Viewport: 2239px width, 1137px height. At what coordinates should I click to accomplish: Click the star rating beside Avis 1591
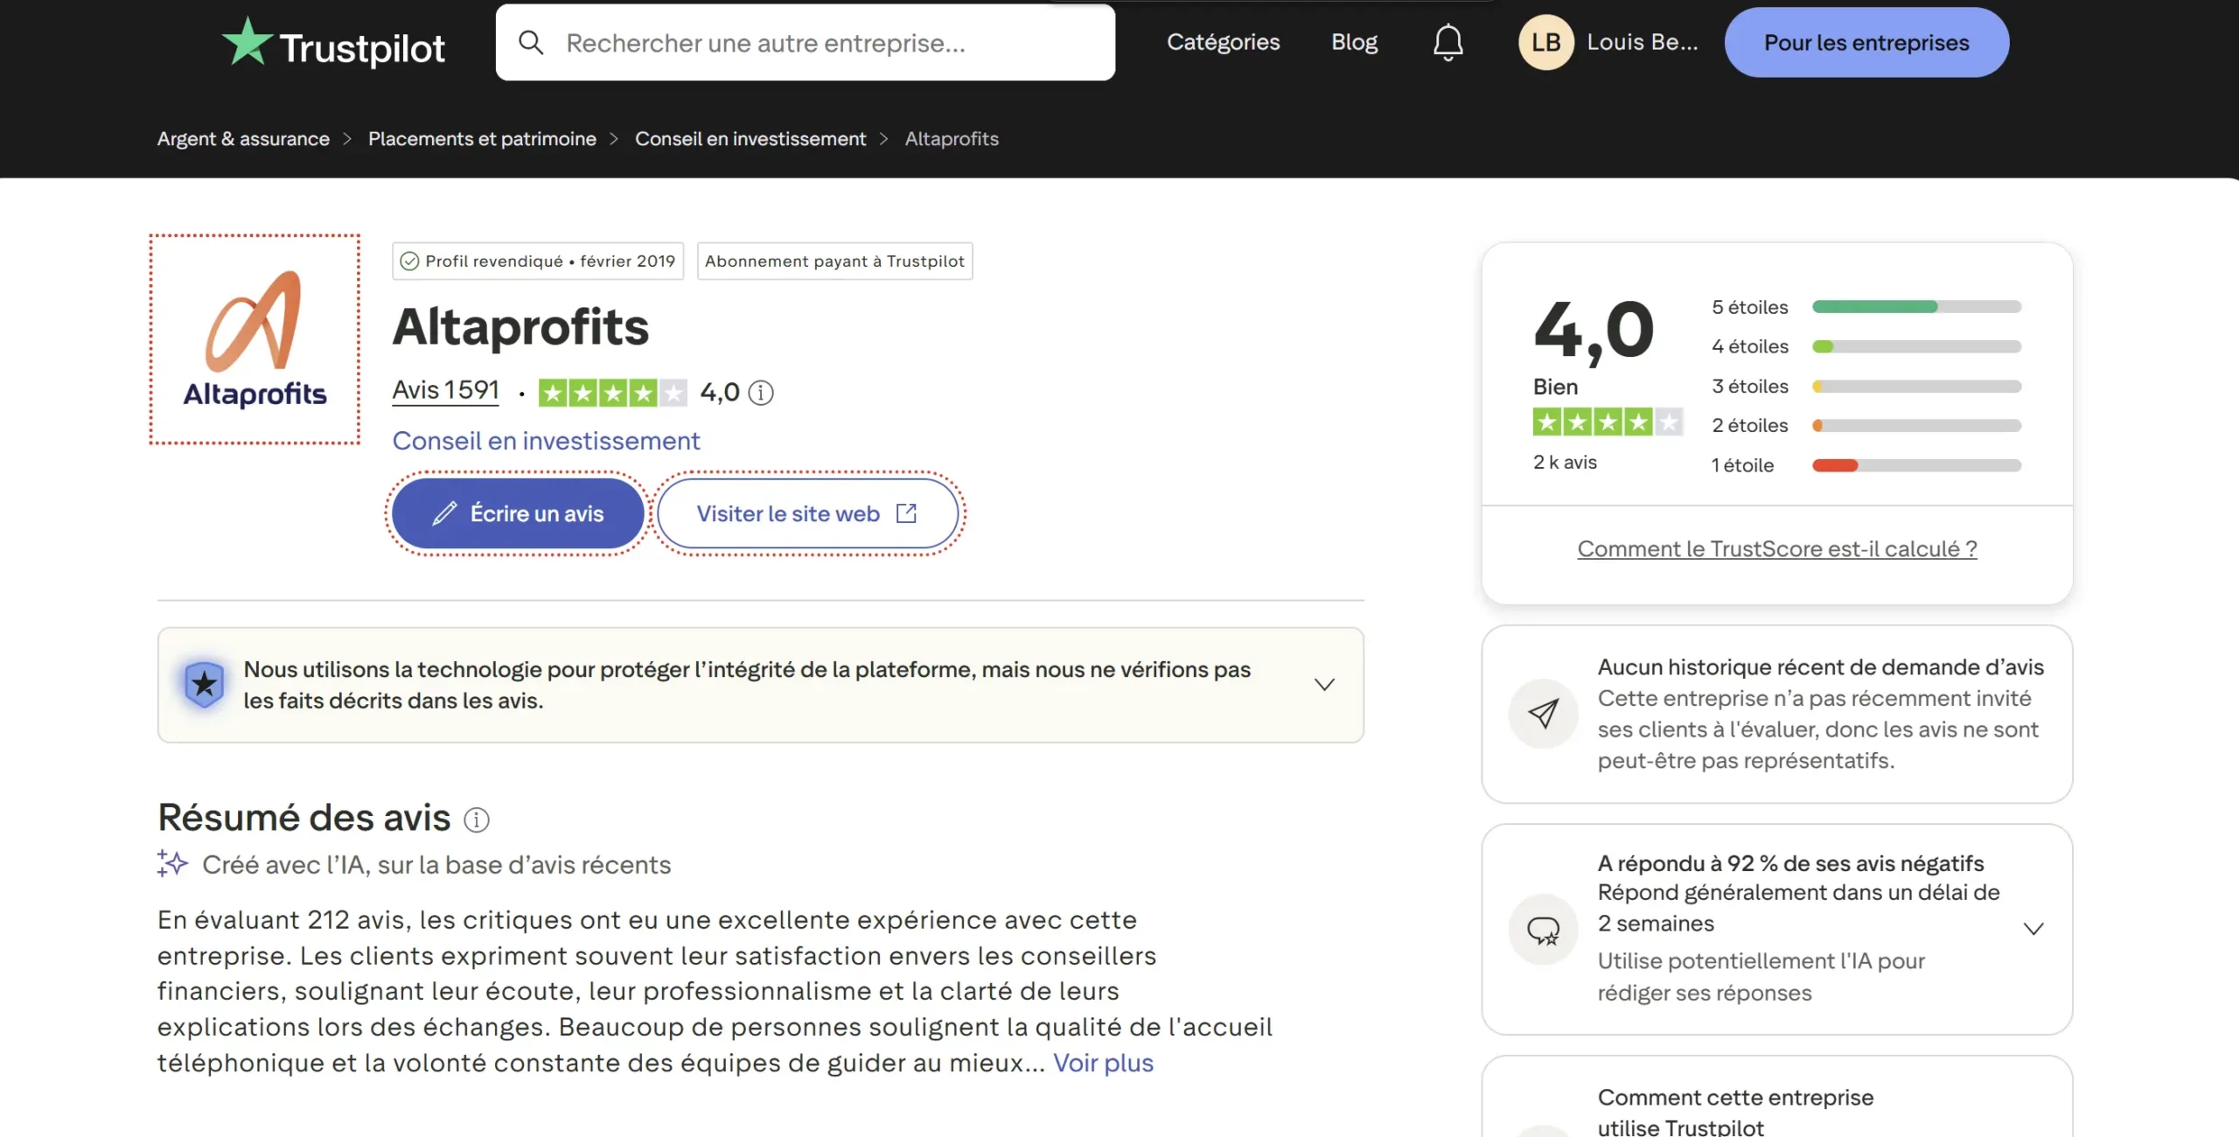pyautogui.click(x=612, y=393)
